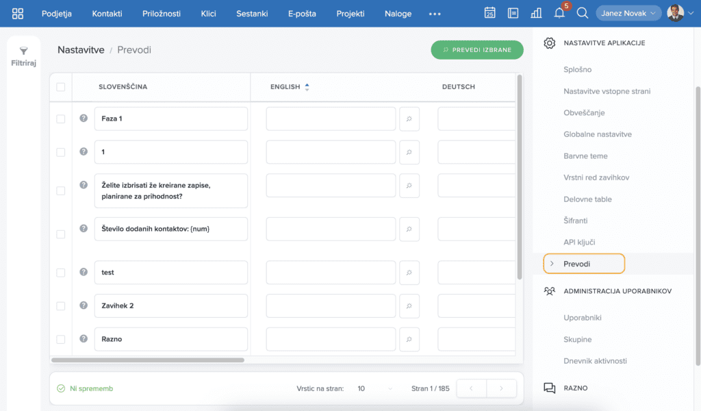Open the Kontakti menu item
The width and height of the screenshot is (701, 411).
(x=107, y=14)
